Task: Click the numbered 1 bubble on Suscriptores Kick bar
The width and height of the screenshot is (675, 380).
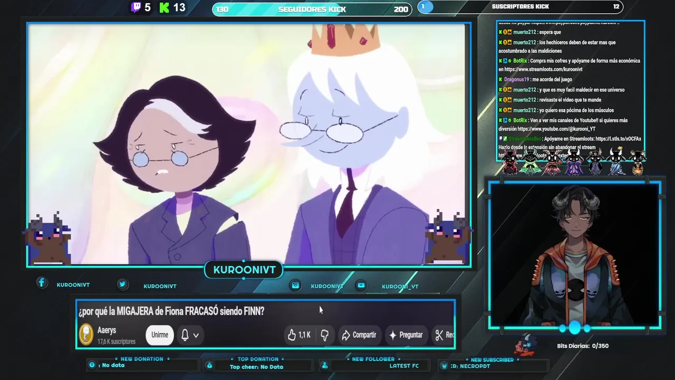Action: click(425, 7)
